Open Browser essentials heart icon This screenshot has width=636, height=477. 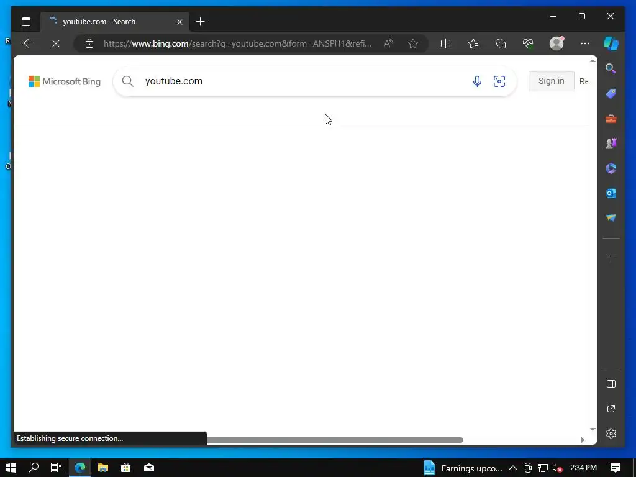(x=528, y=43)
